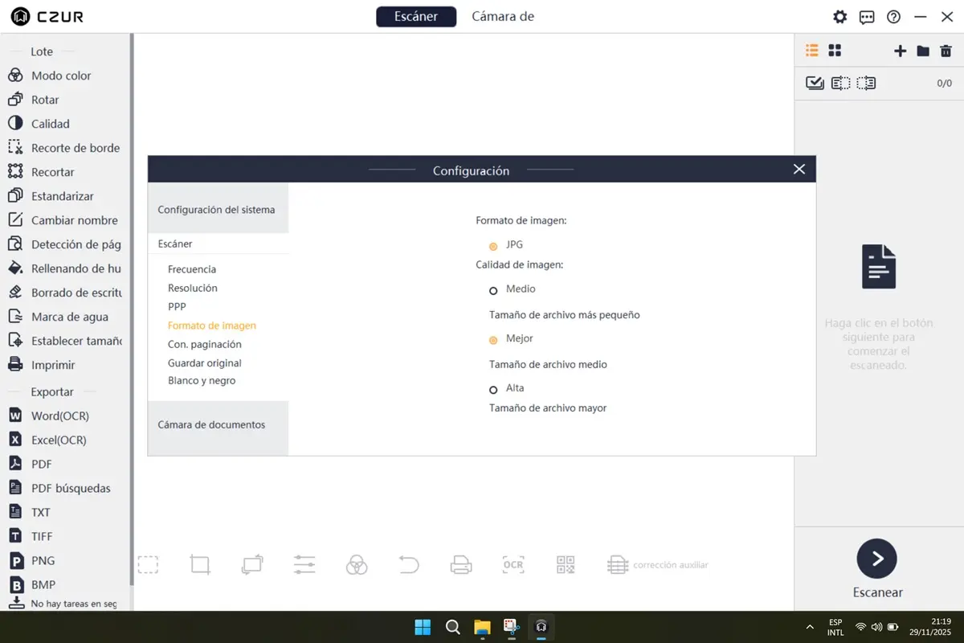Viewport: 964px width, 643px height.
Task: Expand Cámara de documentos section
Action: pos(212,424)
